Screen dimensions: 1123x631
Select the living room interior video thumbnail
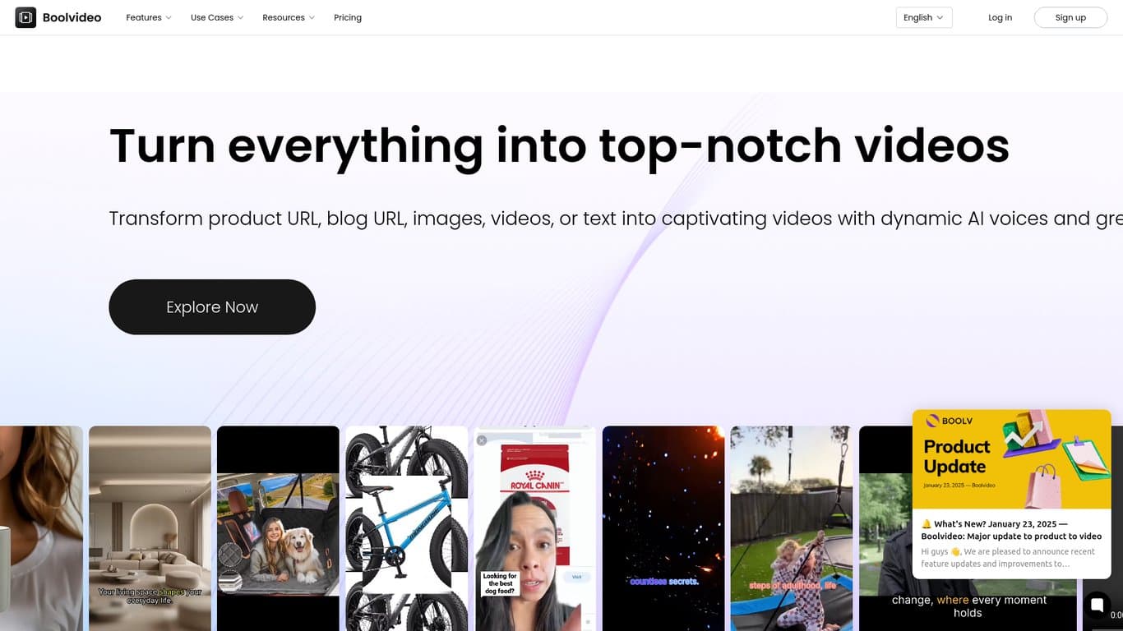click(150, 528)
